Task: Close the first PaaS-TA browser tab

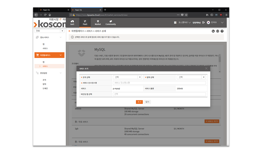Action: point(68,10)
